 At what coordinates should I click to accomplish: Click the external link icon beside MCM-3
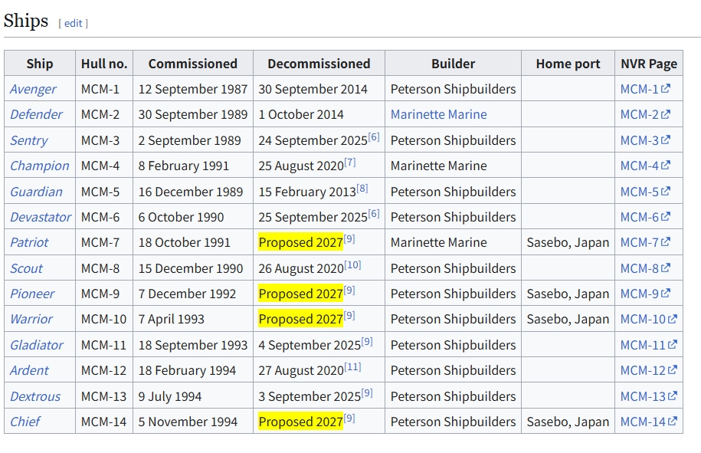pyautogui.click(x=666, y=140)
